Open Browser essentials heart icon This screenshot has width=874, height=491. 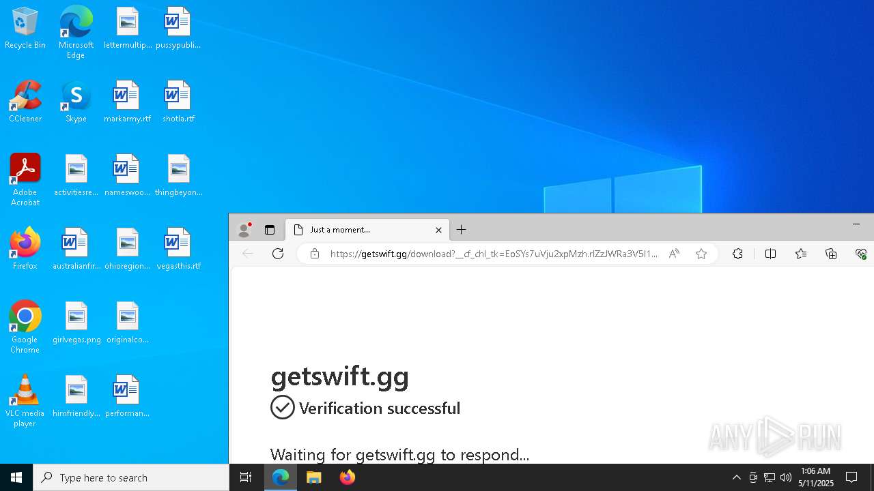(x=861, y=254)
